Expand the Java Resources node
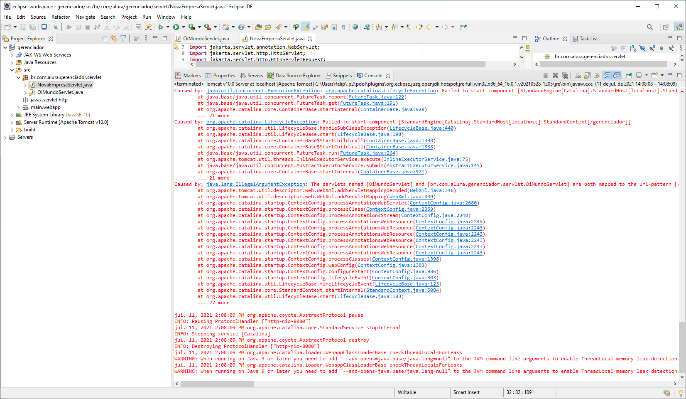Image resolution: width=686 pixels, height=399 pixels. 12,62
